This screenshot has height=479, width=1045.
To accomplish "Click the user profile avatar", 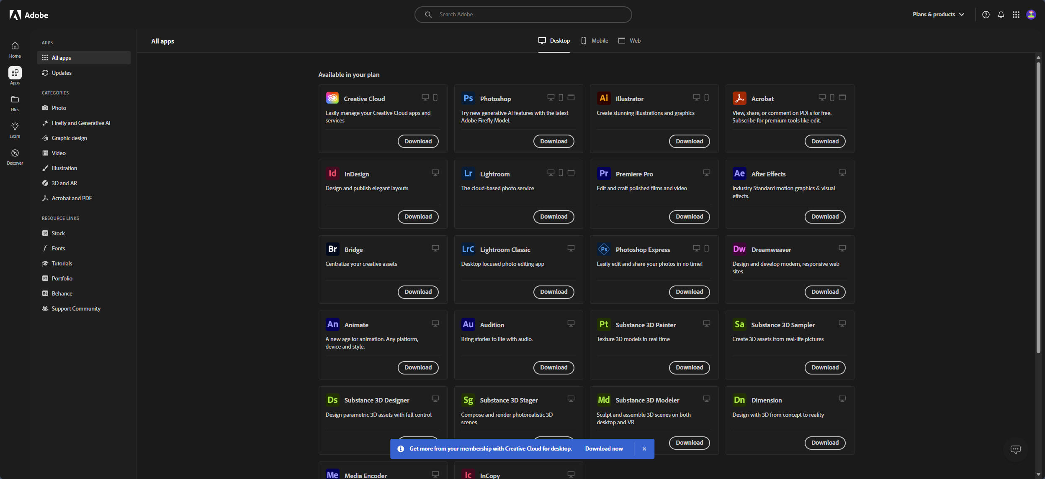I will [x=1031, y=15].
